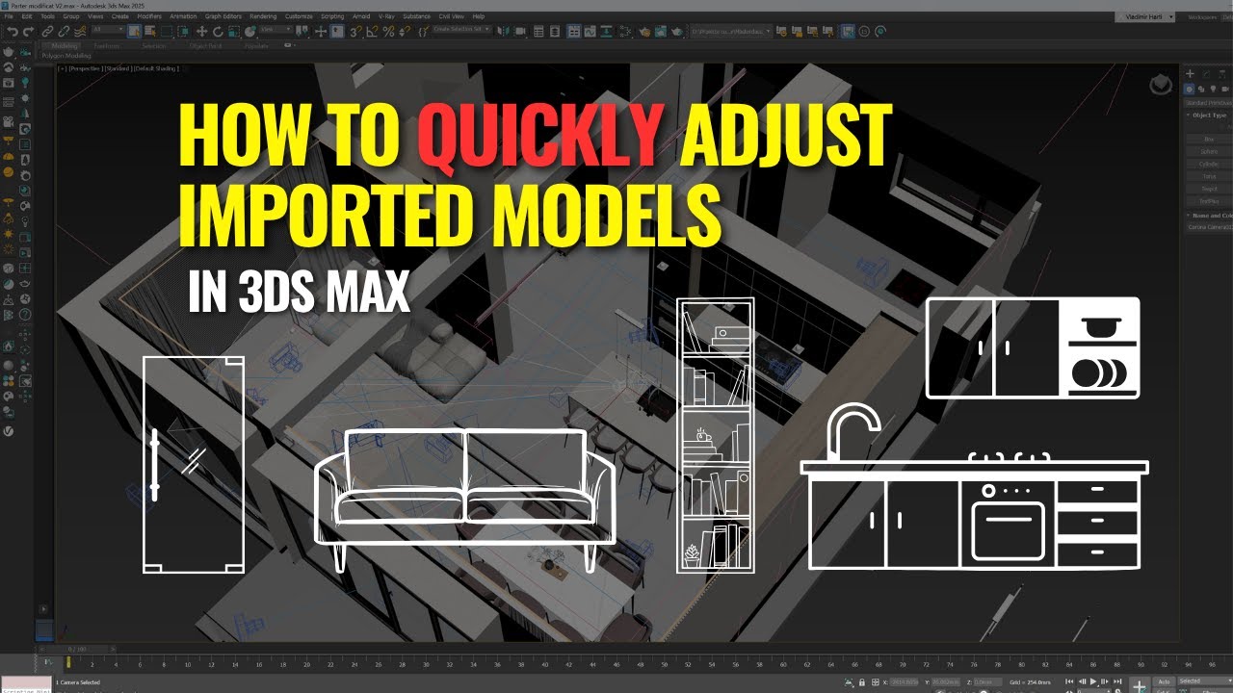Click the Box primitive button

point(1209,139)
